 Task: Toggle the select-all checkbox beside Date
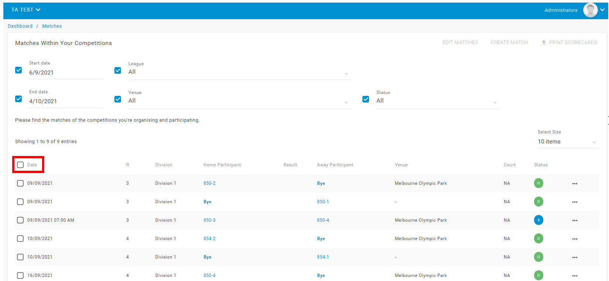click(x=20, y=165)
